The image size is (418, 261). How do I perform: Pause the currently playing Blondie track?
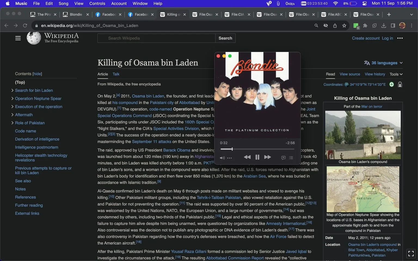click(257, 157)
